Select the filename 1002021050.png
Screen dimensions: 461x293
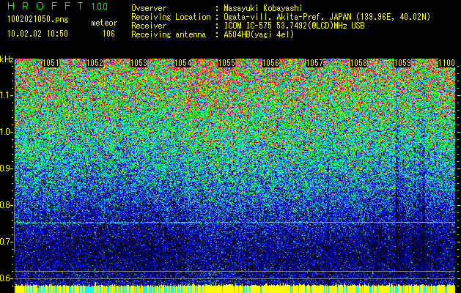click(x=38, y=19)
